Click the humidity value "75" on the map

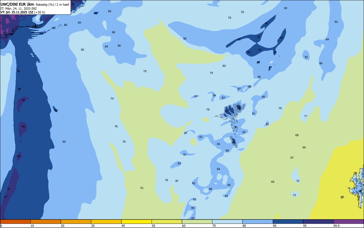298,181
